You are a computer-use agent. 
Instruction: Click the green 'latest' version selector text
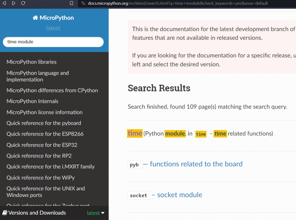click(93, 213)
